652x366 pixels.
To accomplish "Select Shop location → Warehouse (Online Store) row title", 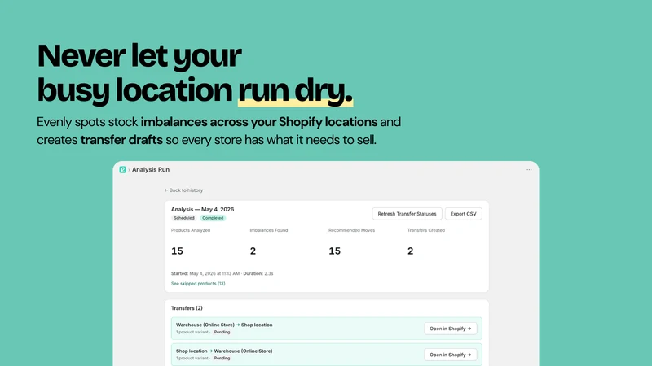I will pos(224,351).
